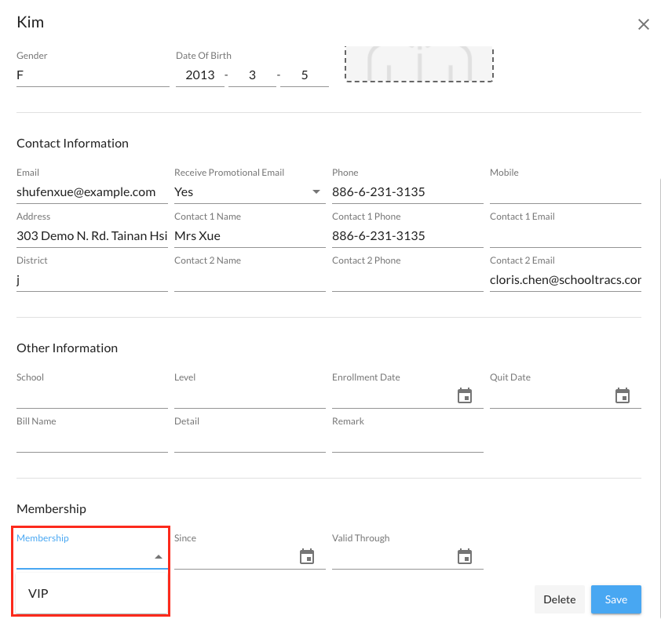The image size is (661, 619).
Task: Expand Receive Promotional Email dropdown
Action: click(x=316, y=192)
